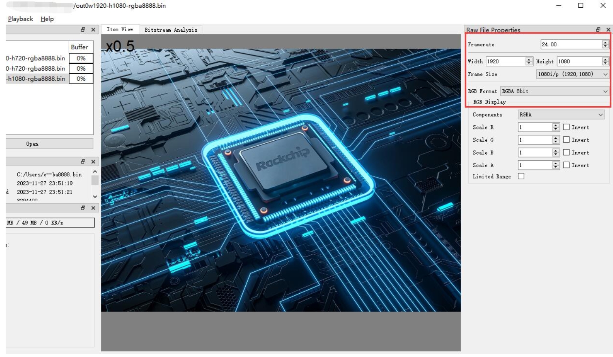This screenshot has width=613, height=357.
Task: Click the Height input field showing 1080
Action: [x=579, y=61]
